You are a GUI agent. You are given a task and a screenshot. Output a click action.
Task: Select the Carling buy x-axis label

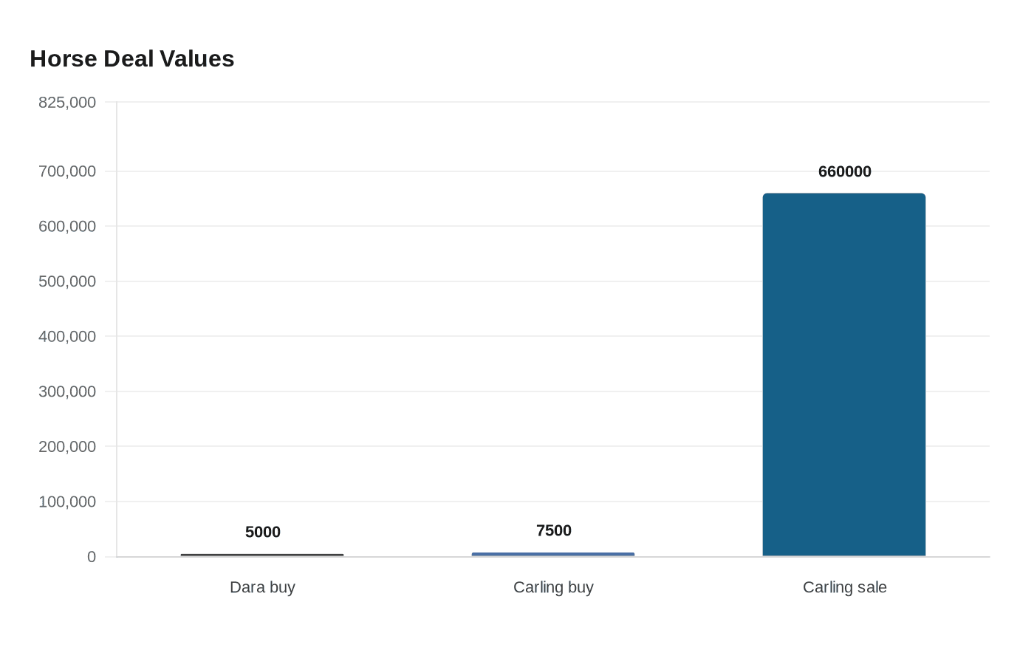553,588
